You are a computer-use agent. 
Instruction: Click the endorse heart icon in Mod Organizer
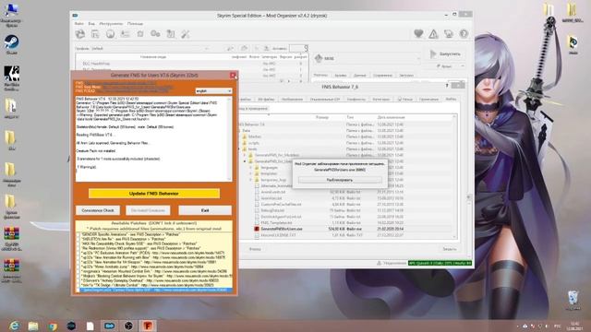tap(418, 34)
